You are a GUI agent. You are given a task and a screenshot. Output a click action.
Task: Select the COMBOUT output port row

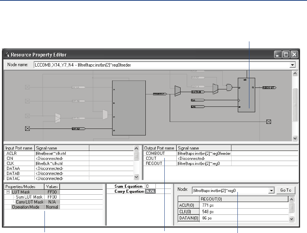click(155, 153)
